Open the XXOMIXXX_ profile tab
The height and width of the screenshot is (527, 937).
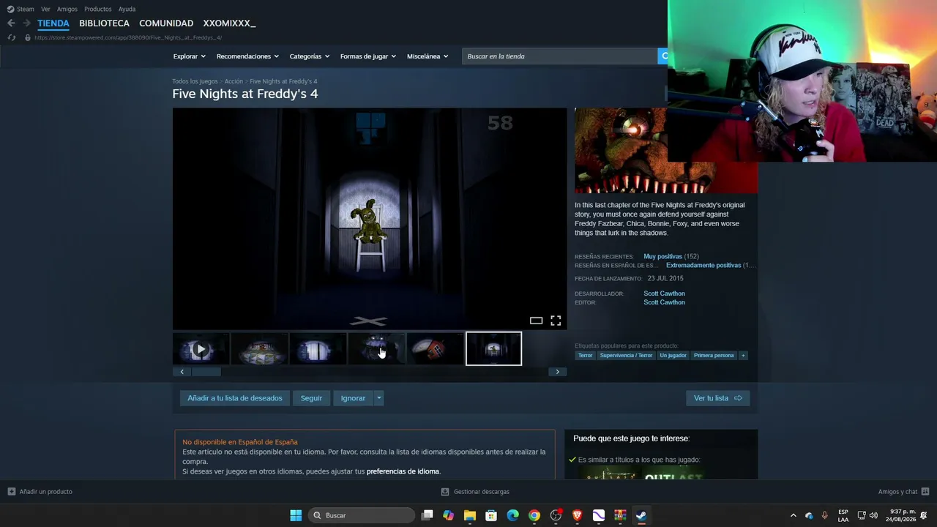tap(229, 23)
